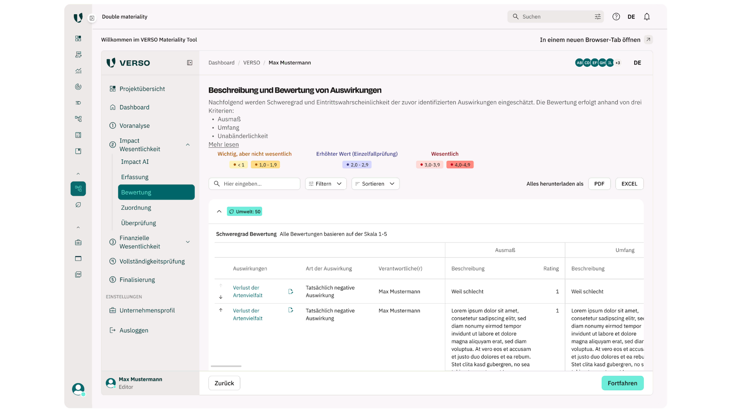Open the grid dashboard icon in outer rail

[x=78, y=39]
